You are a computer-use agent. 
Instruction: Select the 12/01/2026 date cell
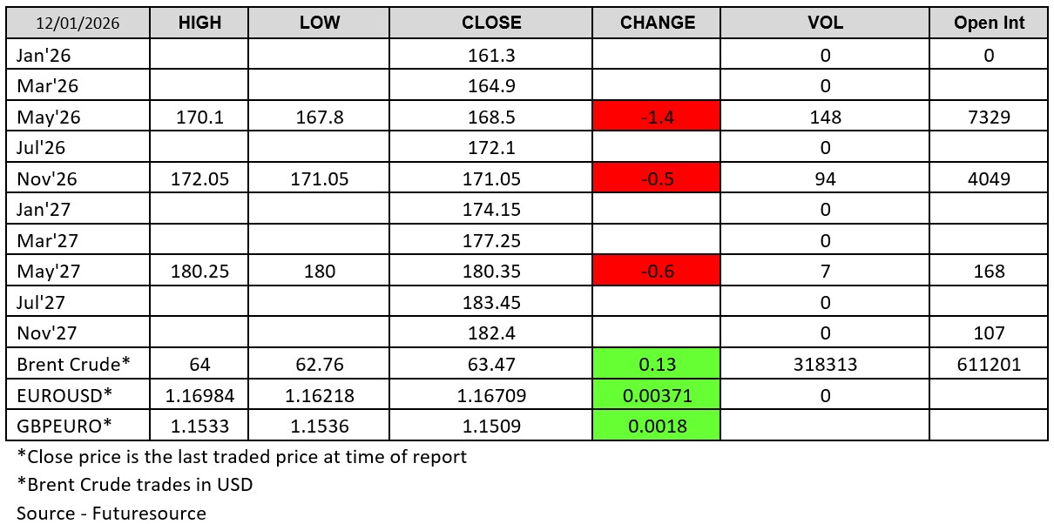pyautogui.click(x=78, y=24)
